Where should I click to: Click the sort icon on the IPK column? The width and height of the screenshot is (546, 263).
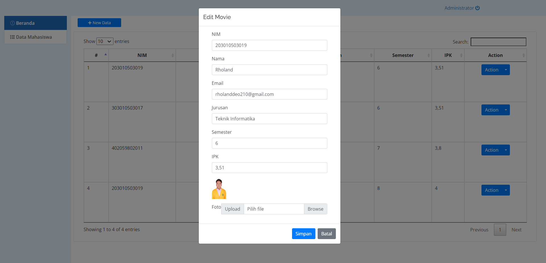coord(461,55)
